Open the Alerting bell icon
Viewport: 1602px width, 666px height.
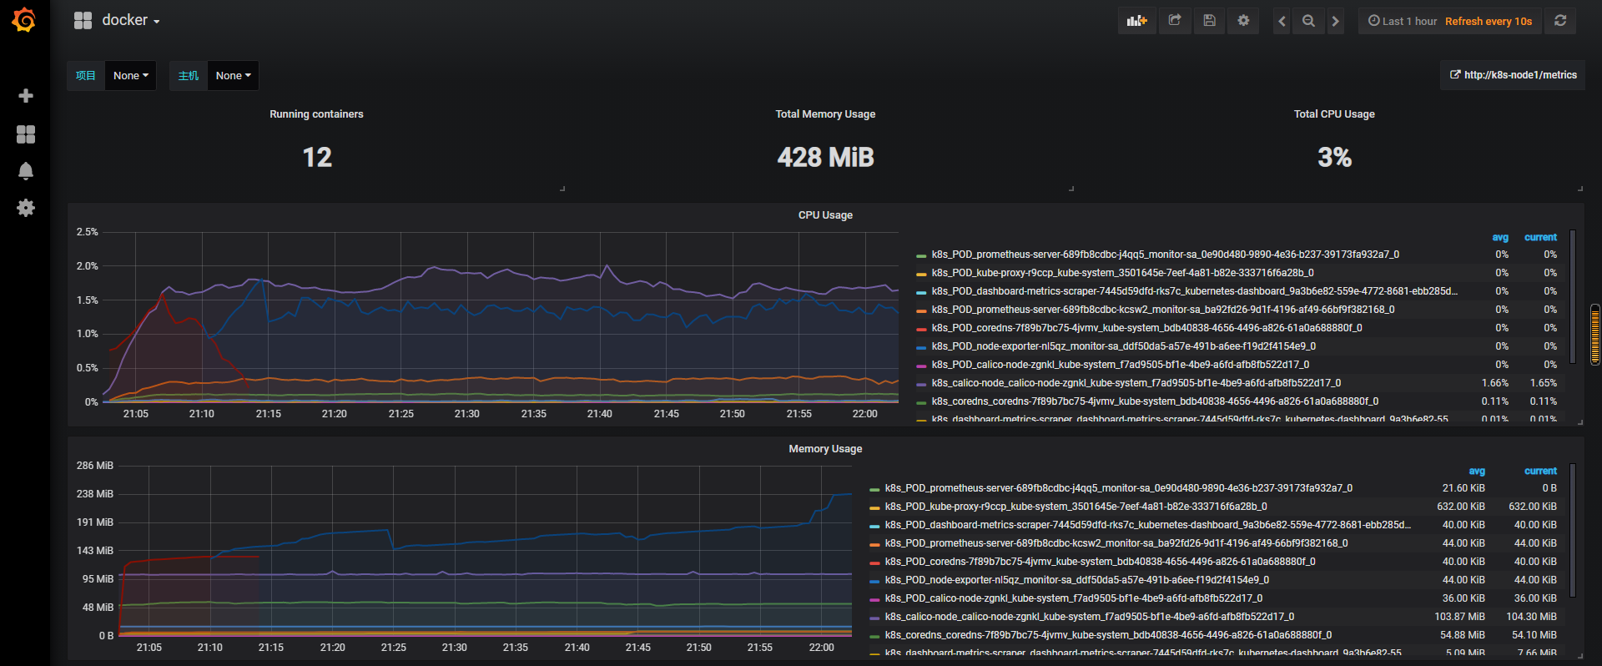26,171
